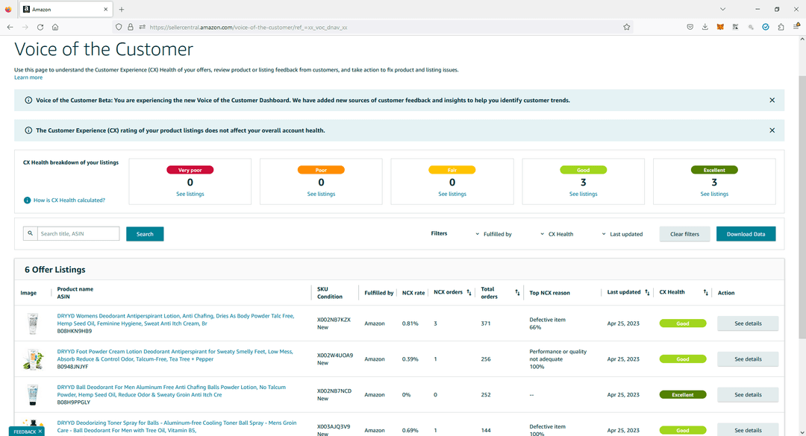Click the Clear filters button
The image size is (806, 436).
[x=684, y=234]
